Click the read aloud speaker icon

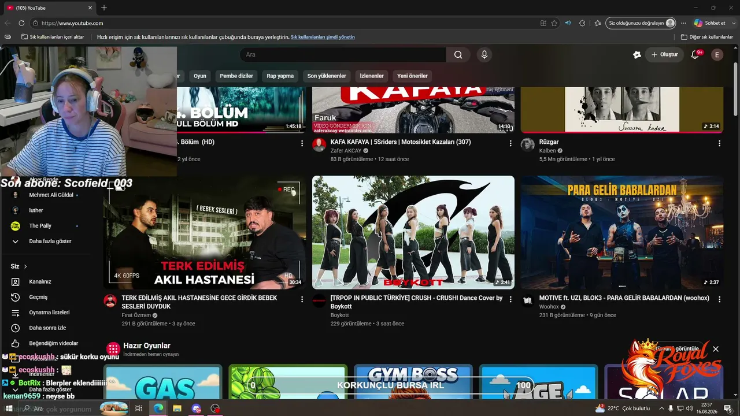(x=568, y=23)
